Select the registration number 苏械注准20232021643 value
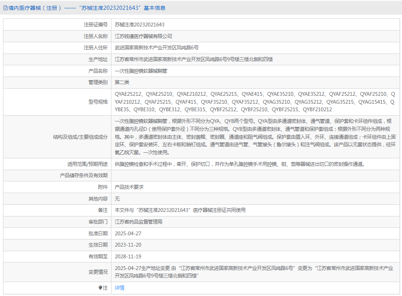The width and height of the screenshot is (402, 296). pyautogui.click(x=139, y=25)
